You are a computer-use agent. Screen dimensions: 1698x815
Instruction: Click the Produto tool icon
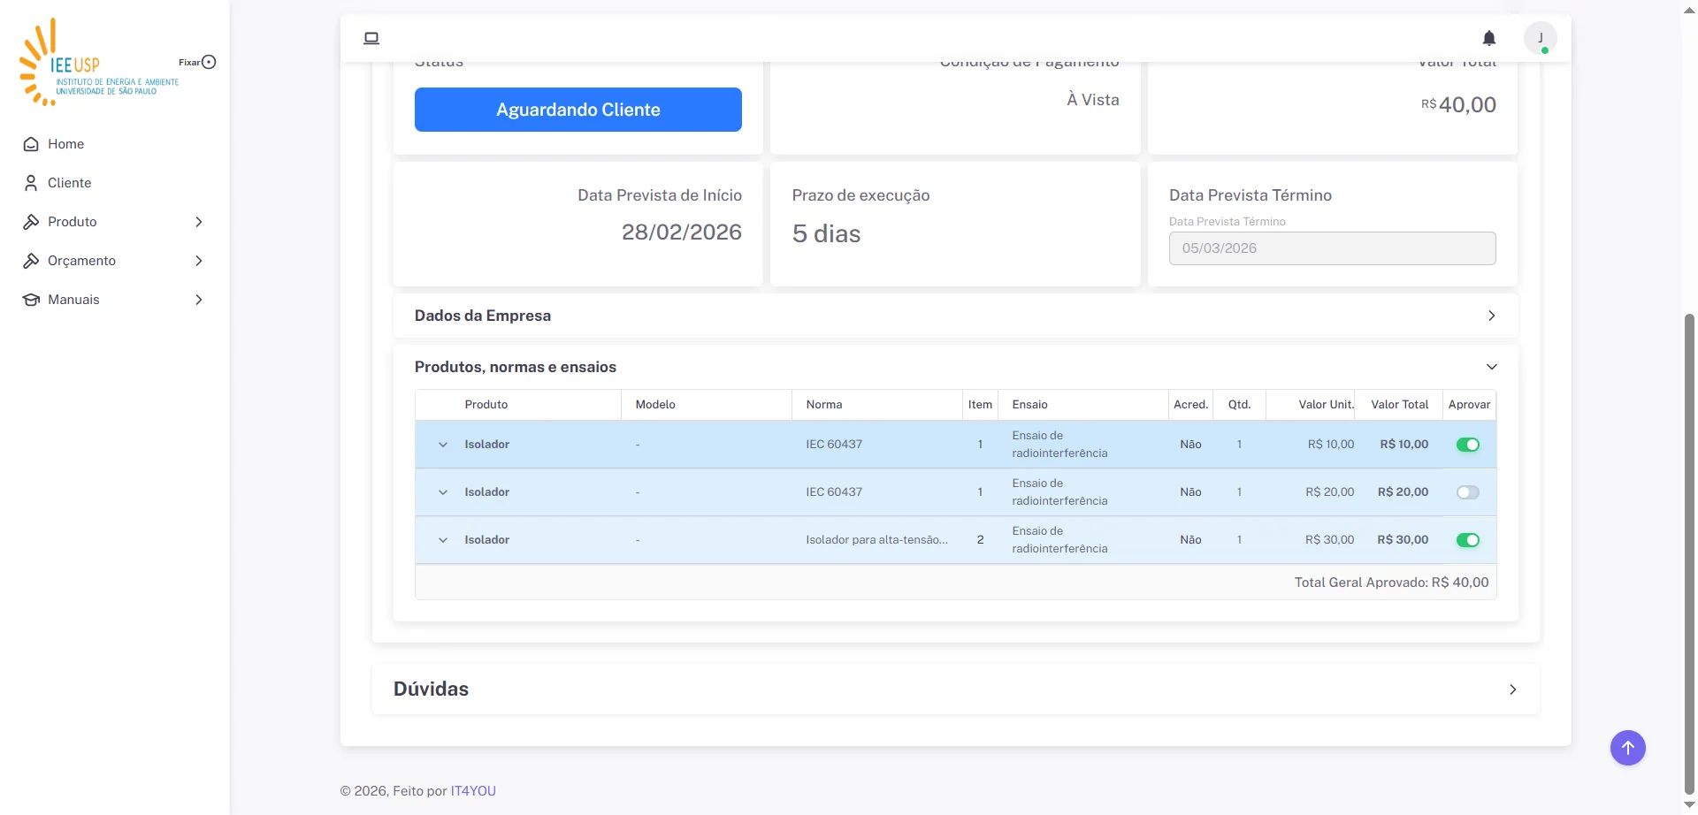pos(31,222)
